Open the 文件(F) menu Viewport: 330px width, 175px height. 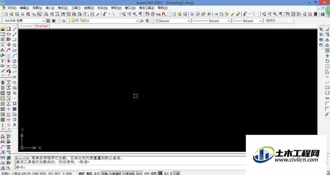pos(12,8)
